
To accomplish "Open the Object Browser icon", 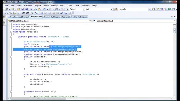I will (x=161, y=9).
